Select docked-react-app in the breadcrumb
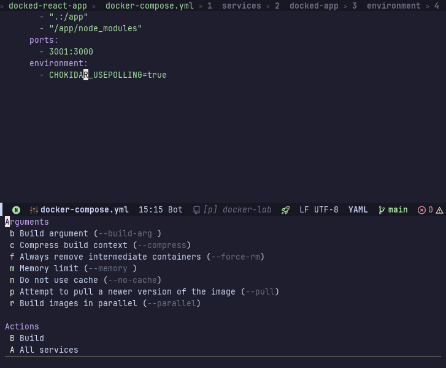Screen dimensions: 446x368 (47, 6)
